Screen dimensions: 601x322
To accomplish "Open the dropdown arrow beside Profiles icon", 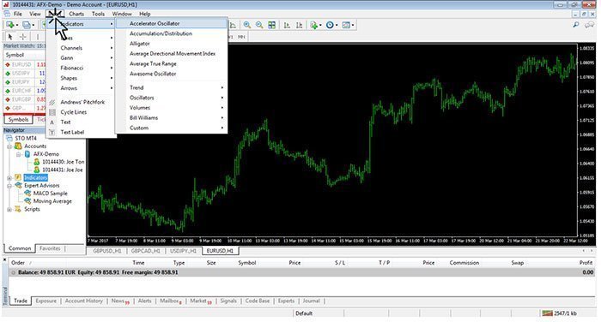I will [x=33, y=25].
